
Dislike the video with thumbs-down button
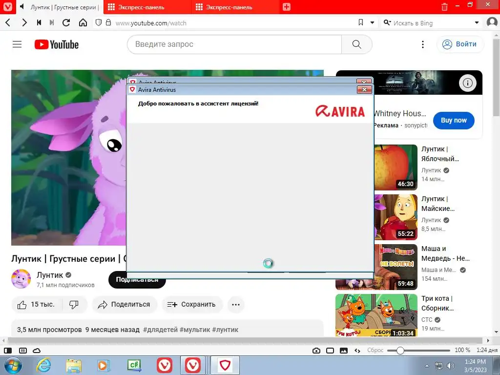point(74,305)
